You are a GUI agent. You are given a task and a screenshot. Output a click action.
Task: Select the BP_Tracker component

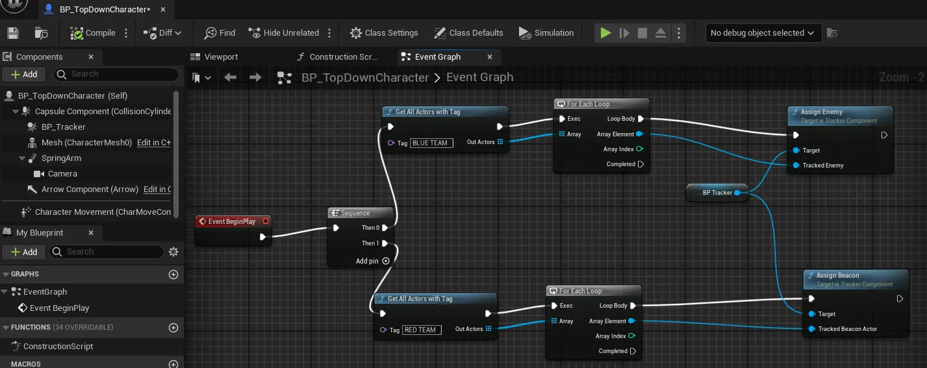[63, 127]
